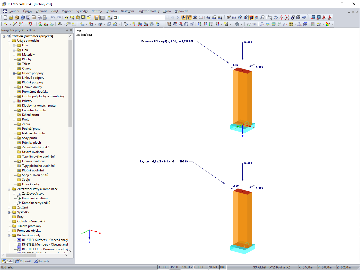Screen dimensions: 360x270
Task: Open the Přídavné moduly menu
Action: point(148,11)
